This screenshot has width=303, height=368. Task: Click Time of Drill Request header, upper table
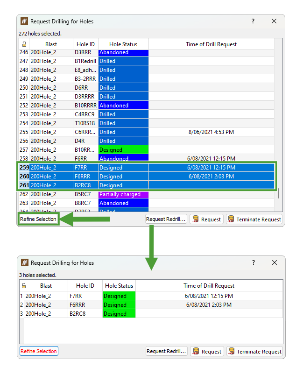pyautogui.click(x=211, y=44)
